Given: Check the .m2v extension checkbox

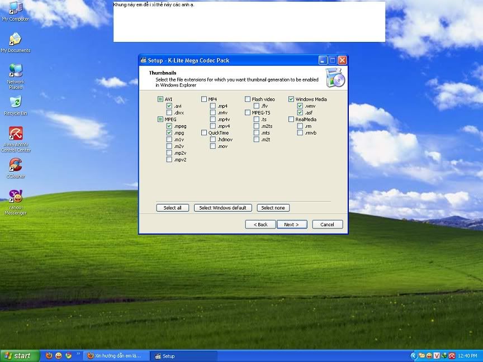Looking at the screenshot, I should click(169, 146).
